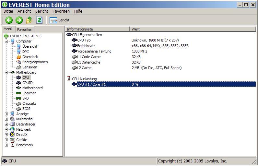Click the Speicher memory module icon
This screenshot has height=166, width=258.
point(18,93)
